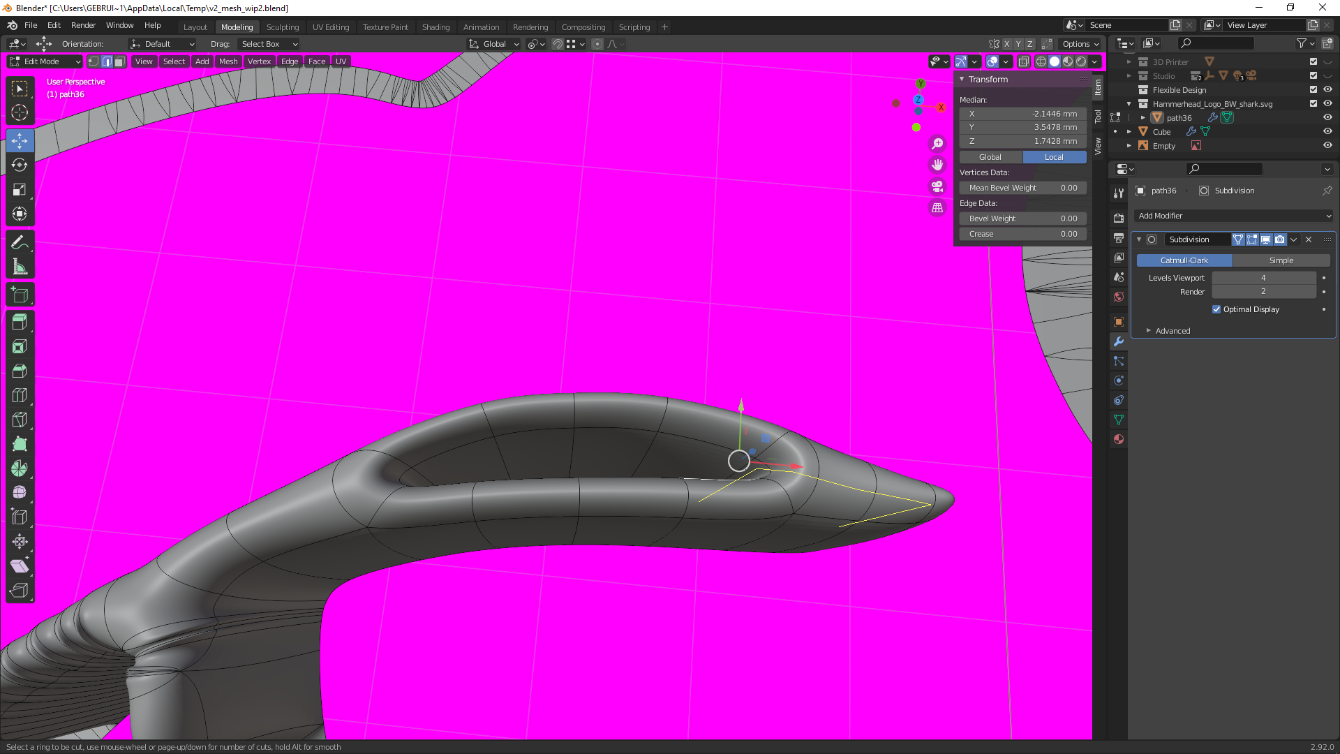Screen dimensions: 1340x754
Task: Open the Mesh menu
Action: pyautogui.click(x=228, y=61)
